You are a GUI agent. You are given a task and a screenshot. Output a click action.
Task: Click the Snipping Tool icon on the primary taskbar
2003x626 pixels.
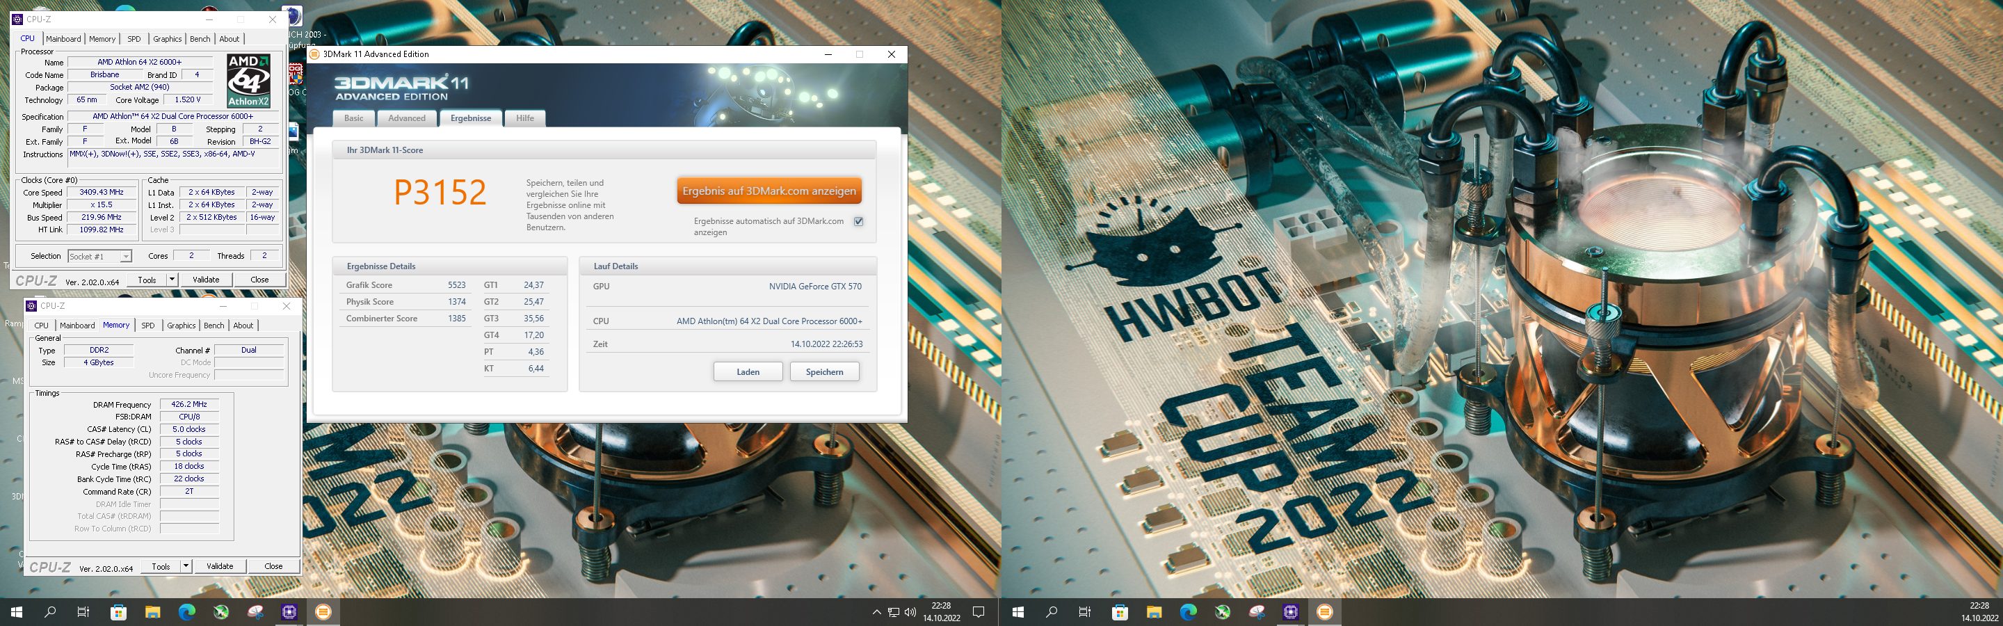pos(255,612)
